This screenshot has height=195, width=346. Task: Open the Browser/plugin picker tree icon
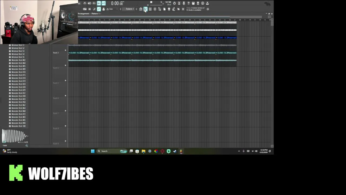pos(159,9)
